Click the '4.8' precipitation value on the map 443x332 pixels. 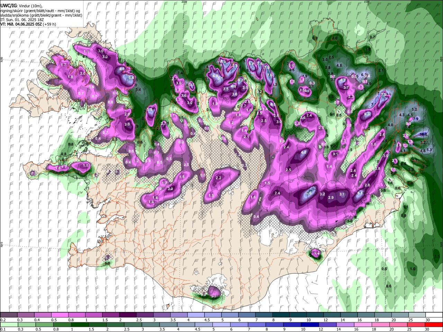tap(339, 65)
